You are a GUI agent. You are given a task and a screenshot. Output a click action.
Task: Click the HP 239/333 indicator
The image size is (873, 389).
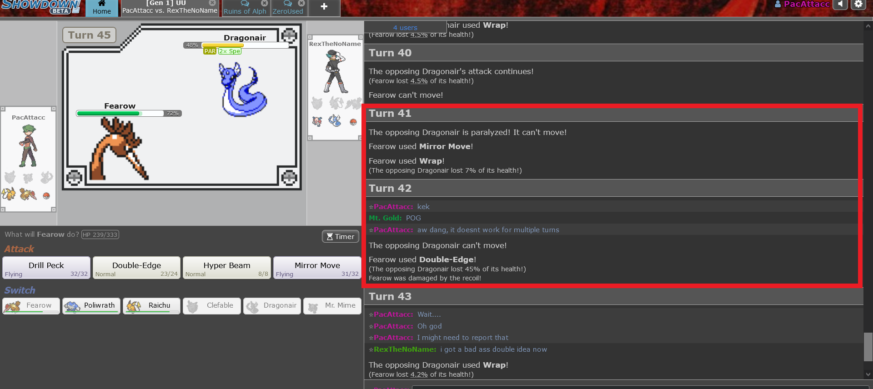pos(100,234)
